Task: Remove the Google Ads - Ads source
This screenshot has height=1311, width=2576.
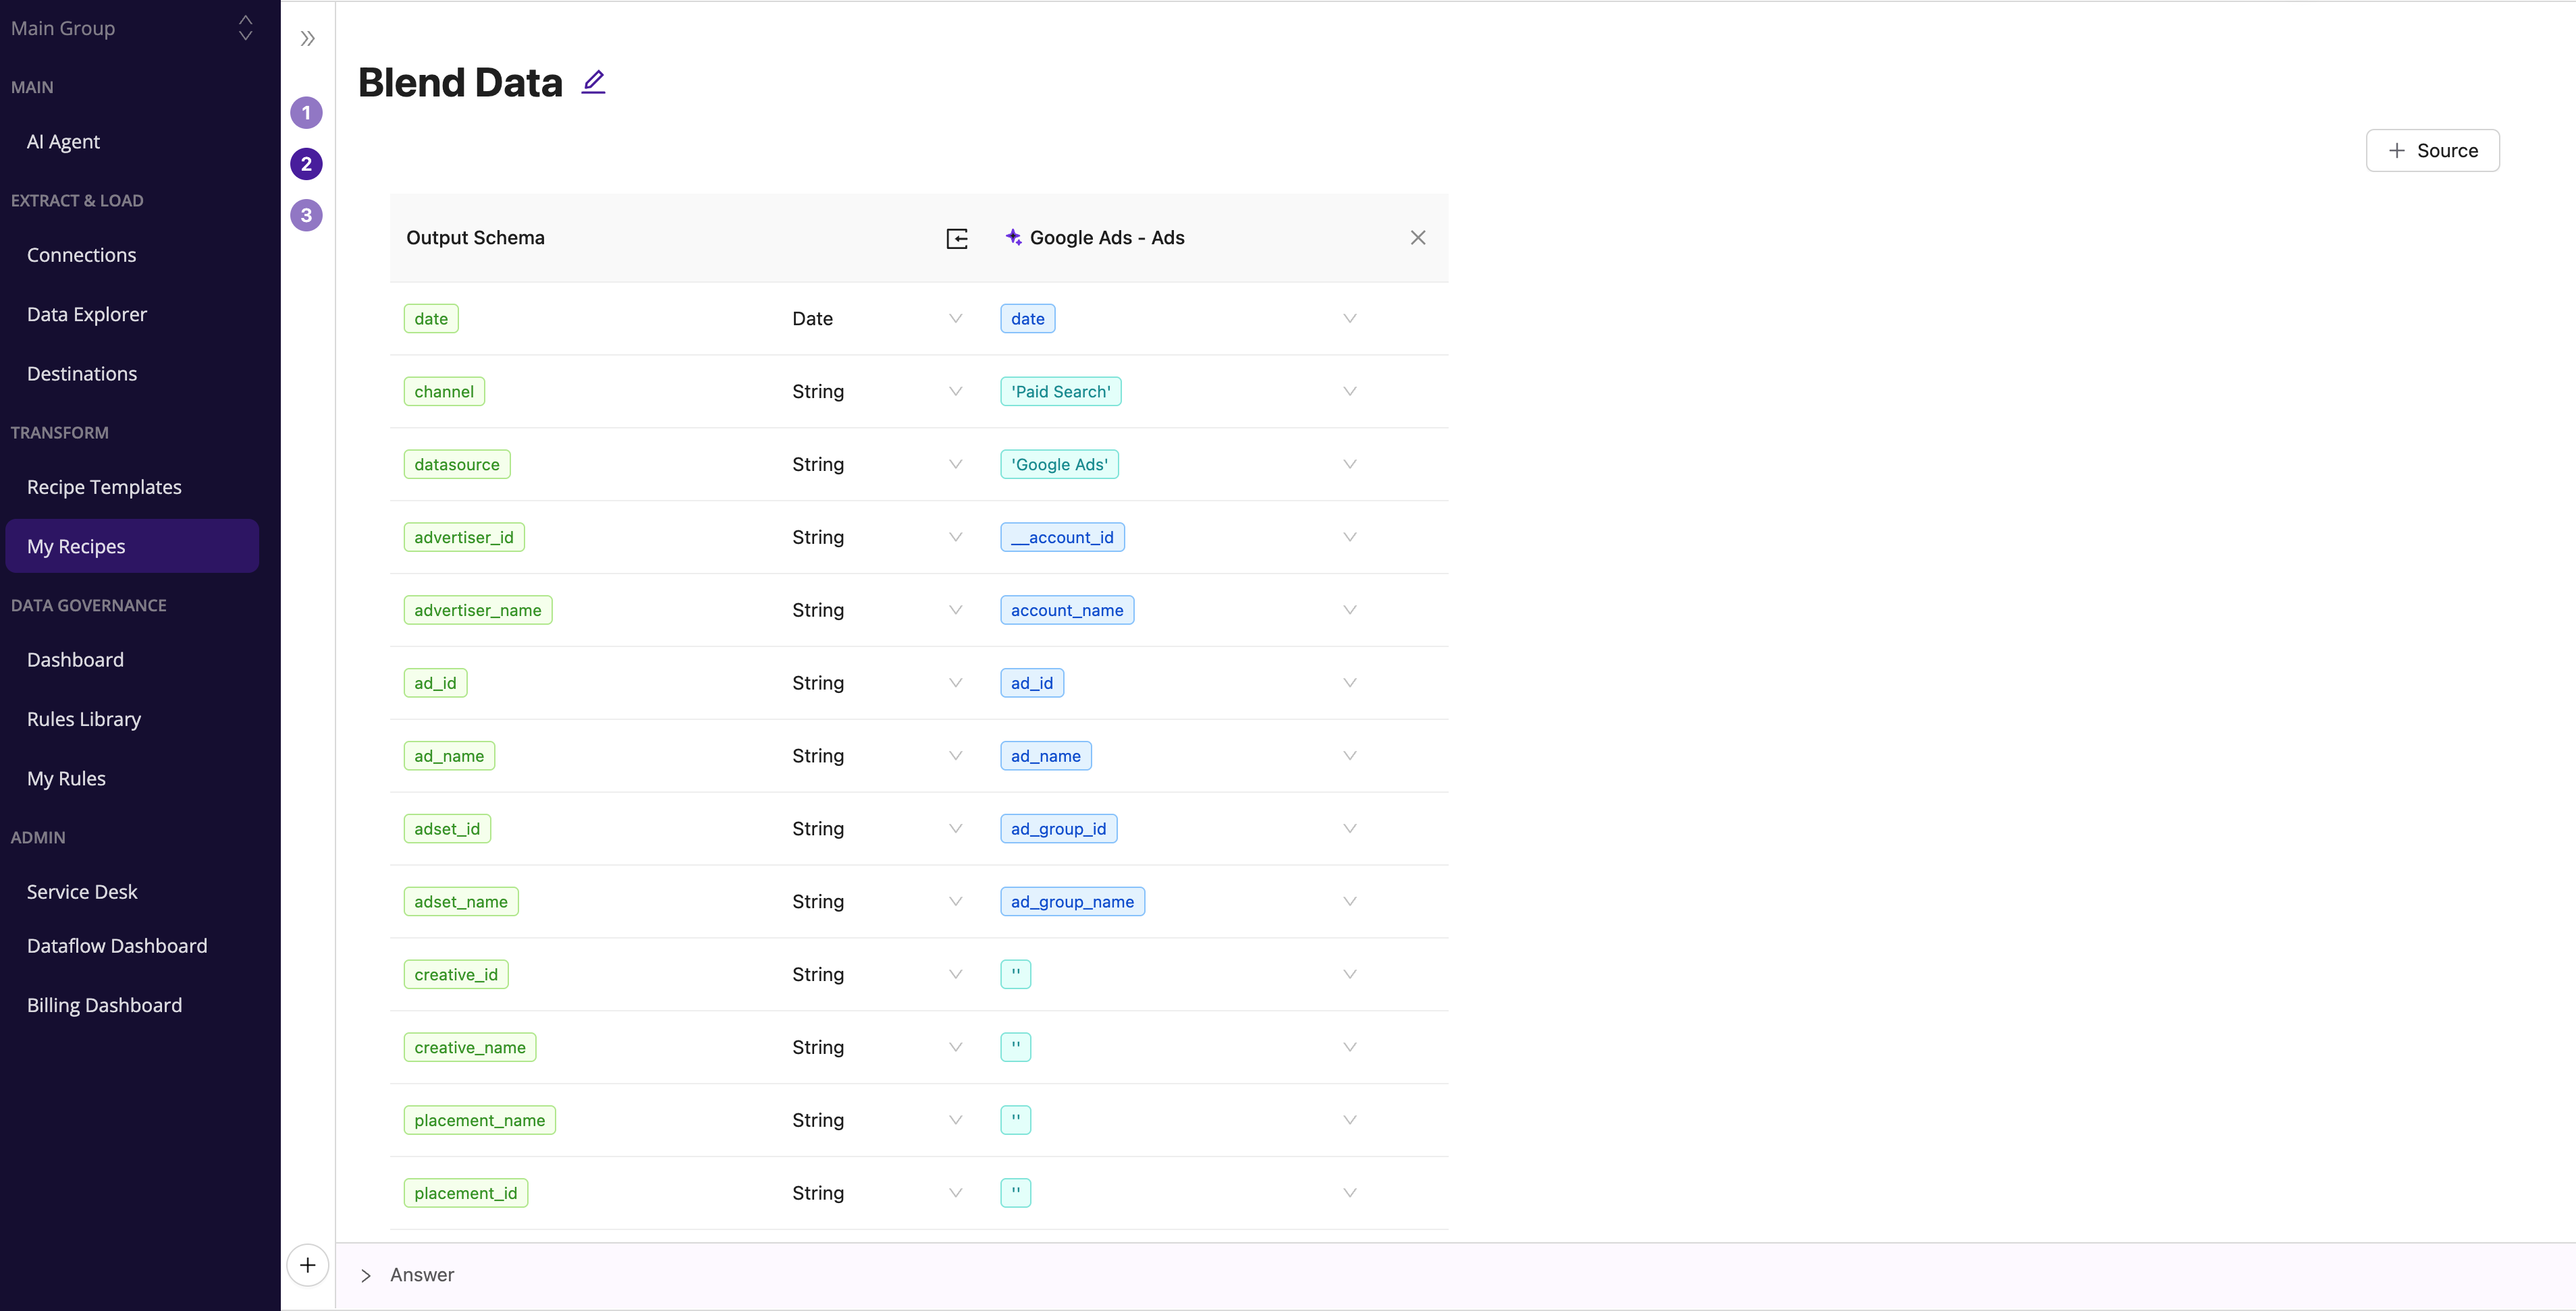Action: (x=1417, y=238)
